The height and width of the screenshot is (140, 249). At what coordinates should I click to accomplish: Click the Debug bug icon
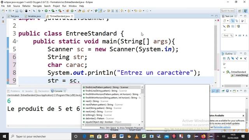click(x=39, y=11)
